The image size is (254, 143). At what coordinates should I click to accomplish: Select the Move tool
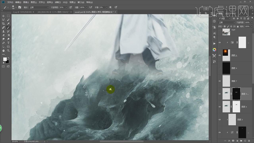coord(3,16)
